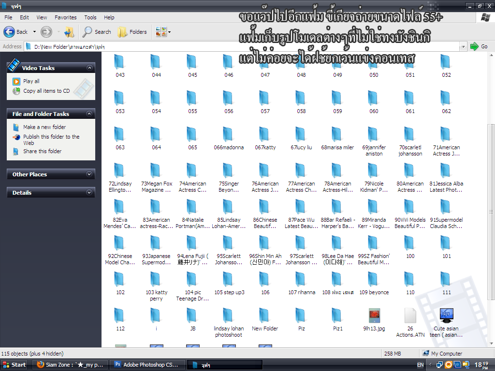Select the 67lucy liu folder

click(x=301, y=138)
